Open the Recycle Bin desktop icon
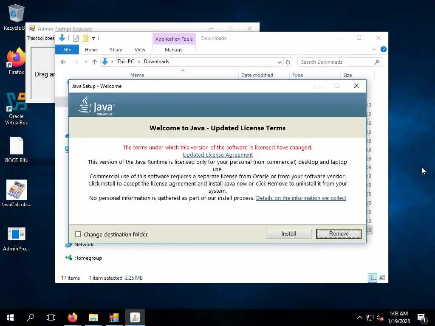Viewport: 435px width, 326px height. (16, 17)
